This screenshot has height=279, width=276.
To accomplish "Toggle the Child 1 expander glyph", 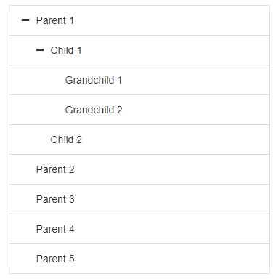I will tap(40, 50).
